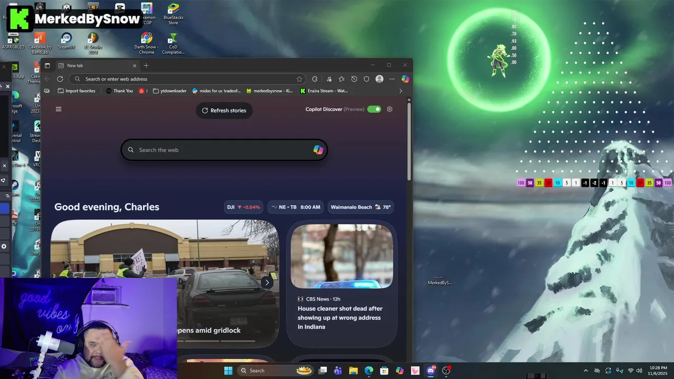Open OBS Studio from the taskbar

point(447,371)
